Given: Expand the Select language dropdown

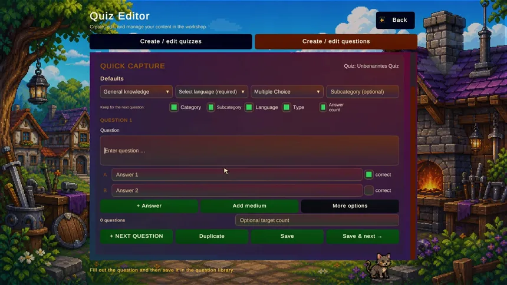Looking at the screenshot, I should [x=212, y=92].
